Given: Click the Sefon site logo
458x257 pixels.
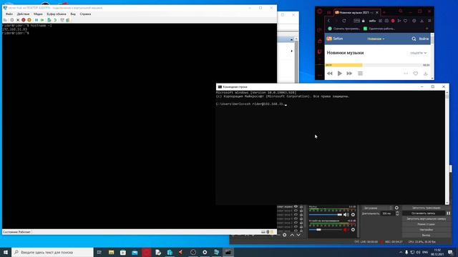Looking at the screenshot, I should [334, 39].
